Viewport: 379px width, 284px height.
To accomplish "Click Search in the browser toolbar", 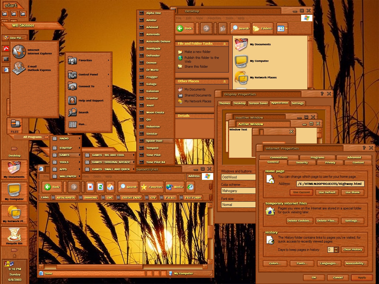I will pos(128,187).
